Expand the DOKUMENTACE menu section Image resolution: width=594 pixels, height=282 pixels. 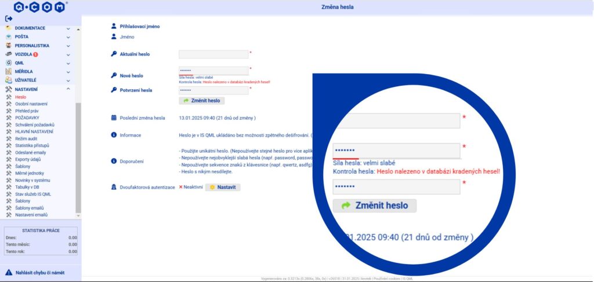coord(68,28)
